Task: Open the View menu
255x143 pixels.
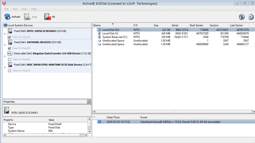Action: (x=24, y=9)
